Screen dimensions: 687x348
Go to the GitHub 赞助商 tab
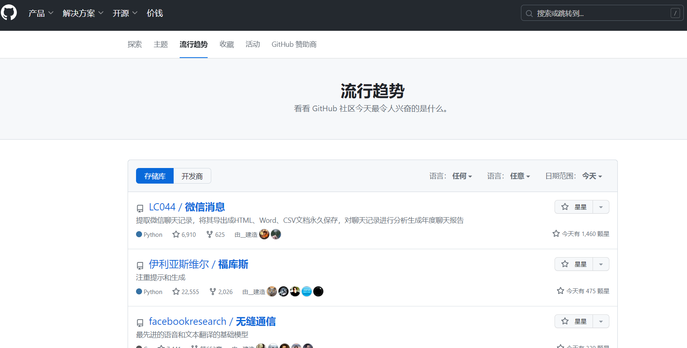294,44
